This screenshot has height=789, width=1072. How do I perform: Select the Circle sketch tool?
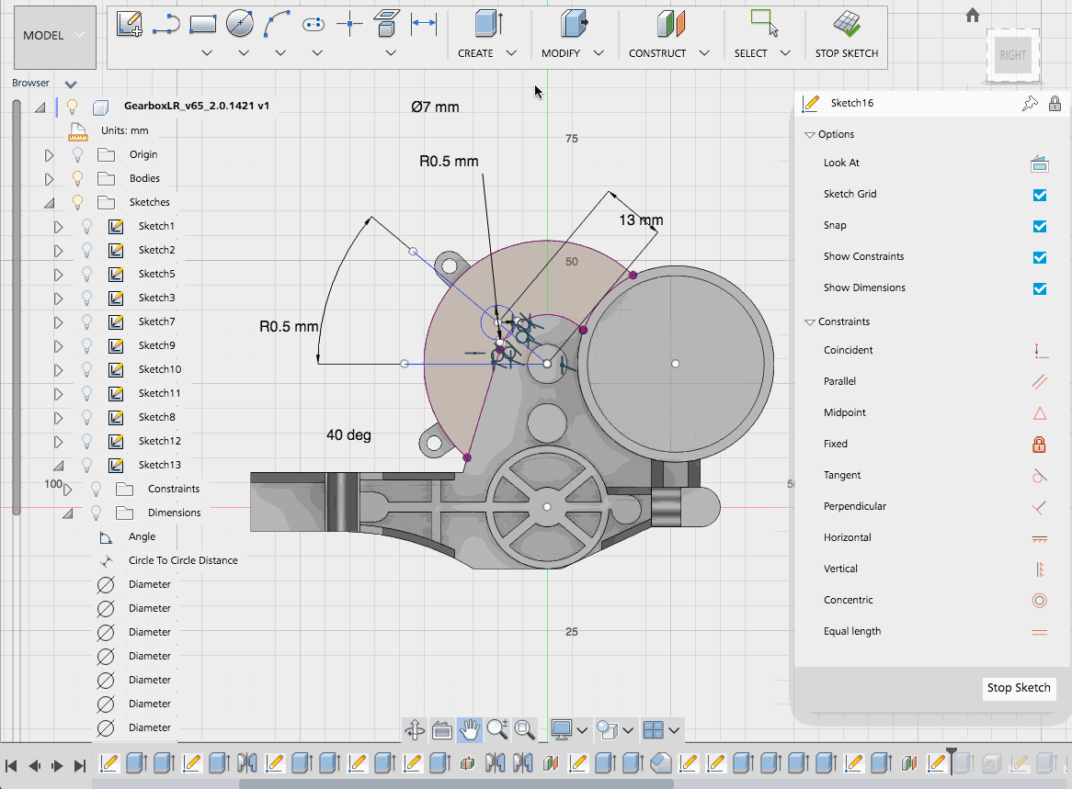click(239, 23)
